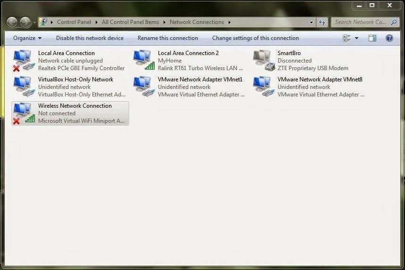Click the Back navigation arrow
This screenshot has width=405, height=270.
pyautogui.click(x=12, y=23)
